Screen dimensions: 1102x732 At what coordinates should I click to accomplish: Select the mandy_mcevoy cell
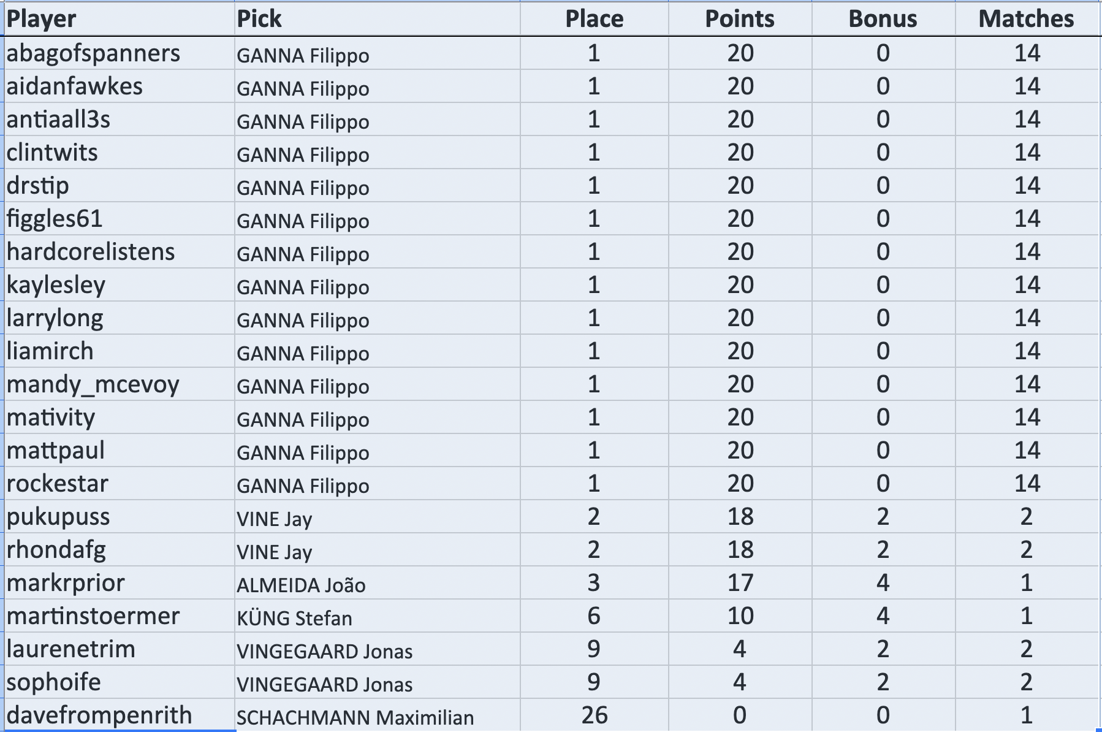point(93,384)
